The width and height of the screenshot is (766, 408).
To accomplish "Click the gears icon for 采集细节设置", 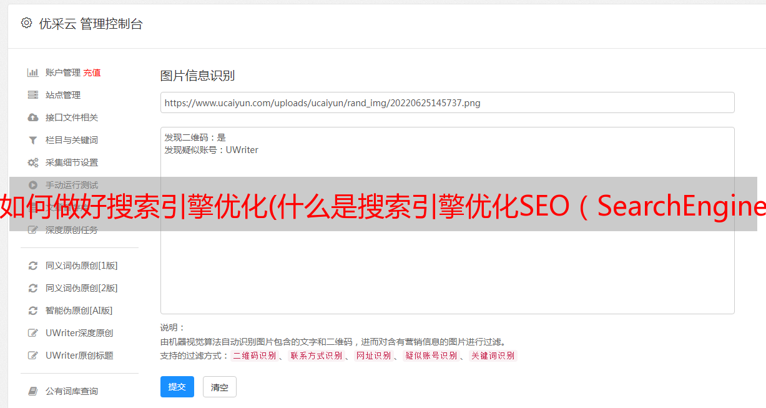I will (33, 162).
